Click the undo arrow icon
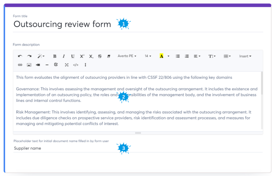274x176 pixels. [x=20, y=56]
